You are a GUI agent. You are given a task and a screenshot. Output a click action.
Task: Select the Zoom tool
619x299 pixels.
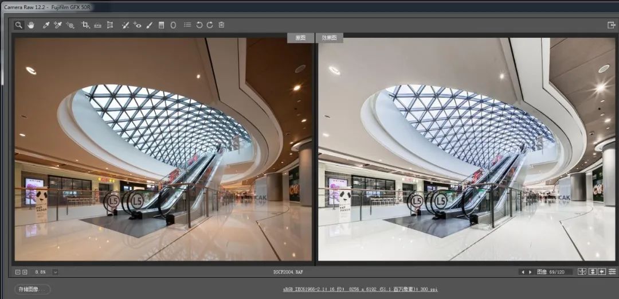[18, 25]
